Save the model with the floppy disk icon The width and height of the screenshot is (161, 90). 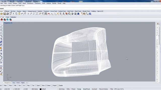click(5, 14)
